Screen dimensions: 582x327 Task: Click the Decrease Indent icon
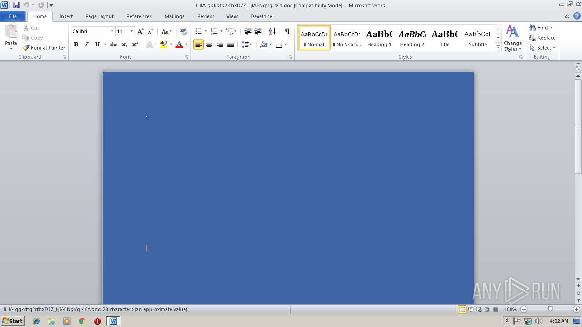pos(248,31)
